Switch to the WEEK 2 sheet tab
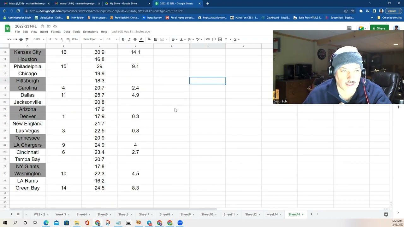 [39, 214]
